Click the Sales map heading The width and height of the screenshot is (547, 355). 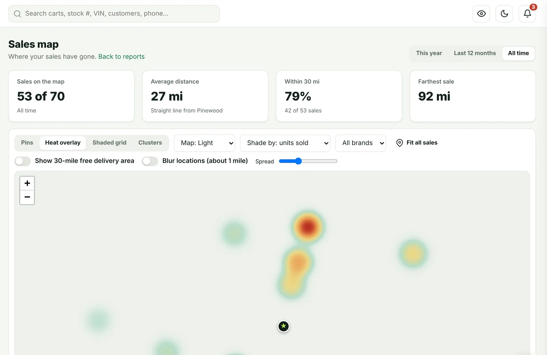(34, 44)
